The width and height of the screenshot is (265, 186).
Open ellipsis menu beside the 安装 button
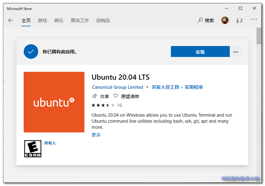click(236, 51)
